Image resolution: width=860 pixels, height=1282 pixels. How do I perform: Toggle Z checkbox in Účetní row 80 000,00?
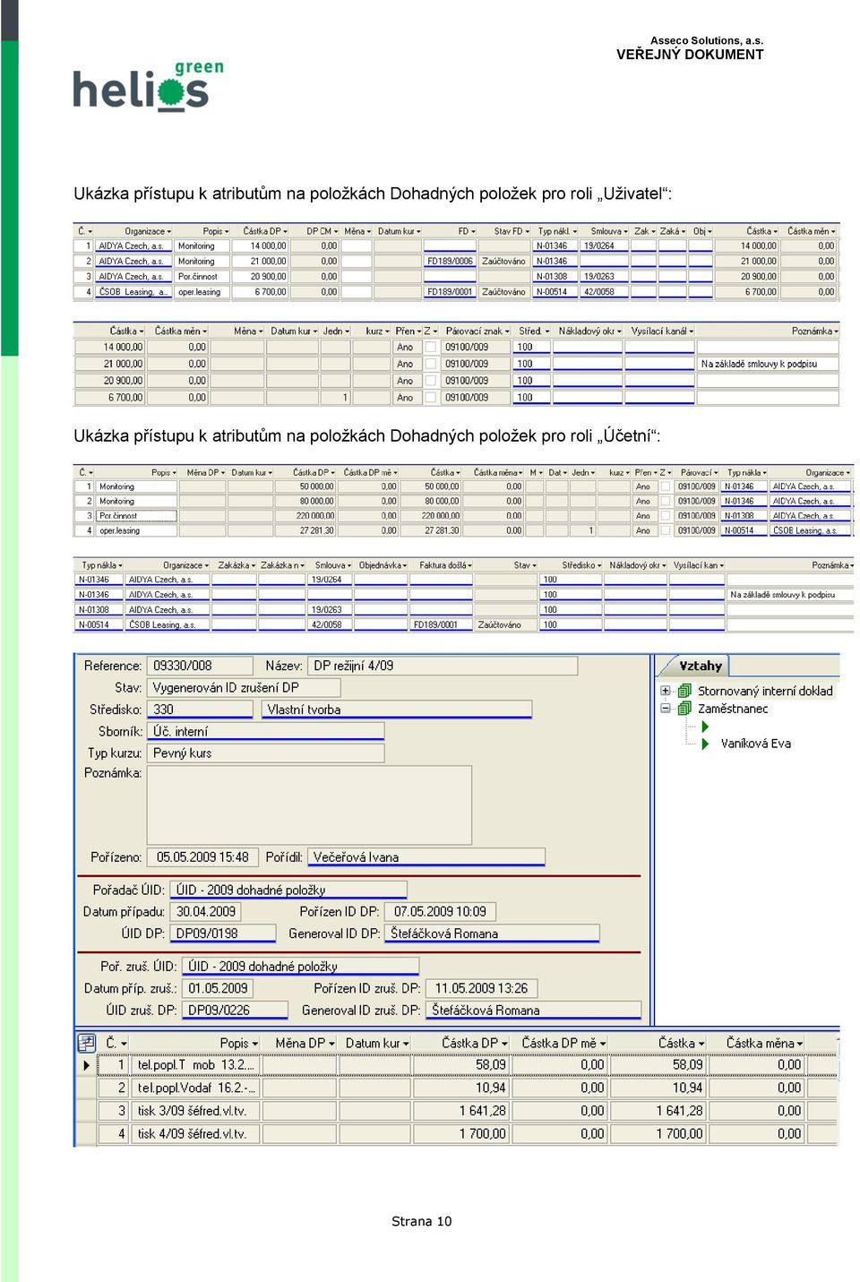666,501
